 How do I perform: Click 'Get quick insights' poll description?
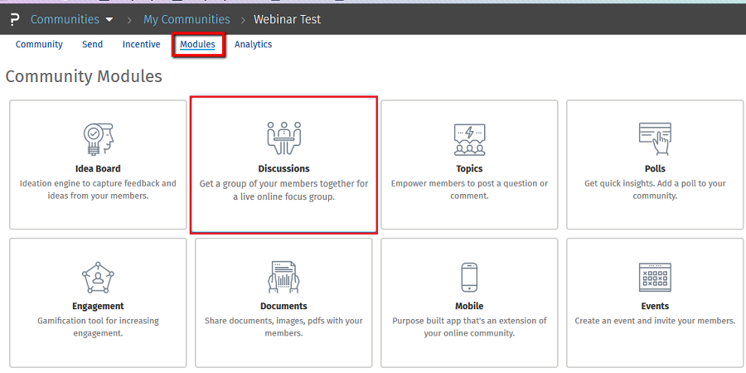[x=655, y=189]
